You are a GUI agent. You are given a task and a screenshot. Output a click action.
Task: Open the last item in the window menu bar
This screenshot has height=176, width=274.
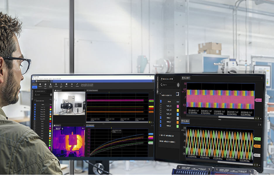pyautogui.click(x=57, y=79)
